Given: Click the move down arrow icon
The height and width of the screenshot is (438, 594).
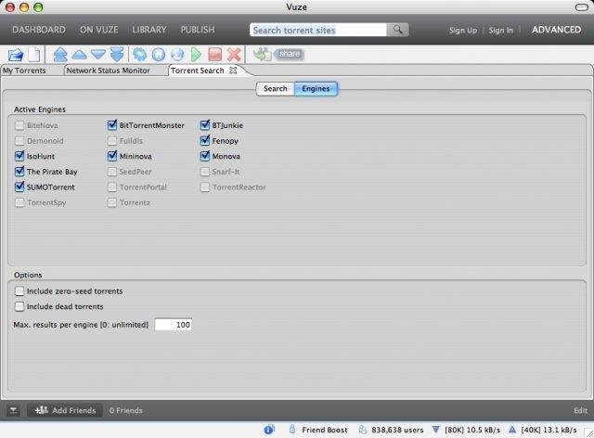Looking at the screenshot, I should [98, 55].
